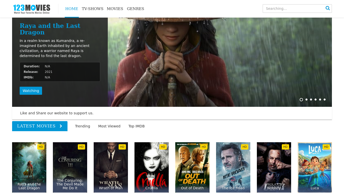Open the GENRES navigation menu
This screenshot has height=193, width=344.
(135, 9)
